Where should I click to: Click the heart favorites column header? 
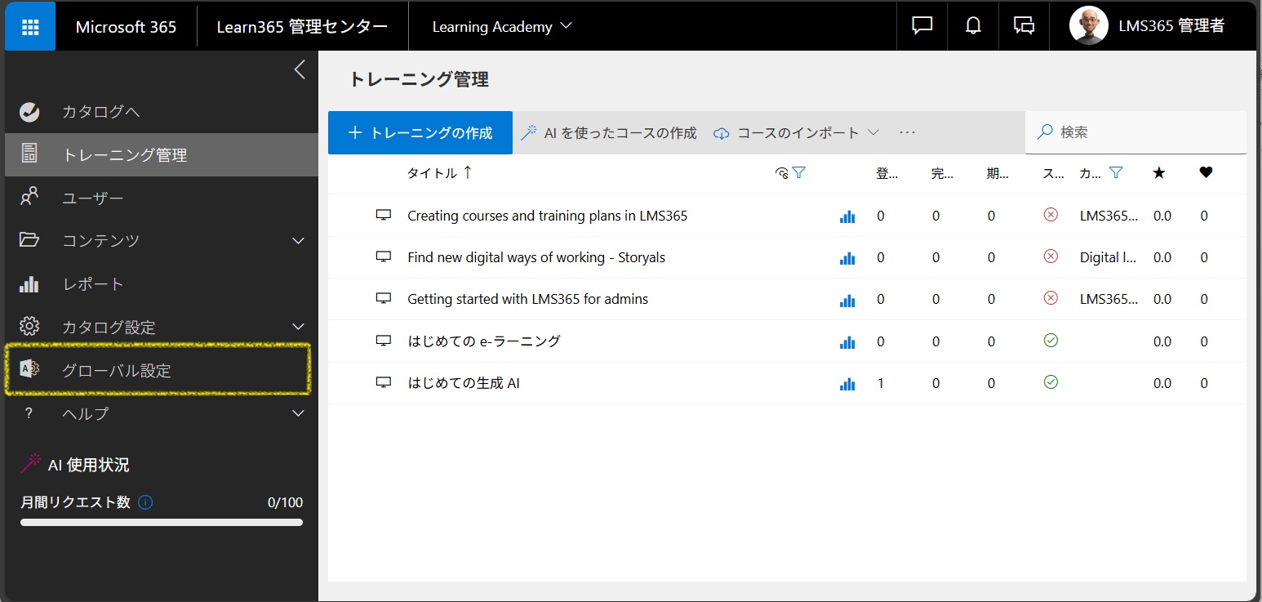point(1206,172)
